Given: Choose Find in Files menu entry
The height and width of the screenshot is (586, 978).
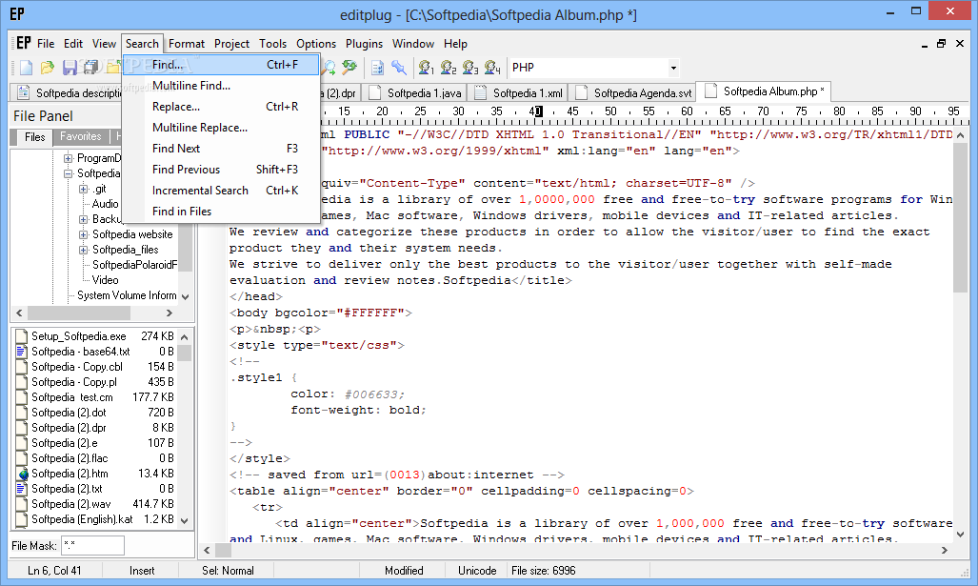Looking at the screenshot, I should pyautogui.click(x=221, y=212).
